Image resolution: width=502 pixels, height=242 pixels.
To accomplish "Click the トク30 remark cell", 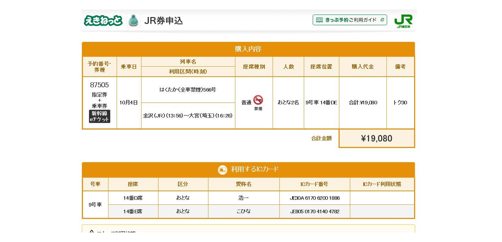I will (400, 103).
